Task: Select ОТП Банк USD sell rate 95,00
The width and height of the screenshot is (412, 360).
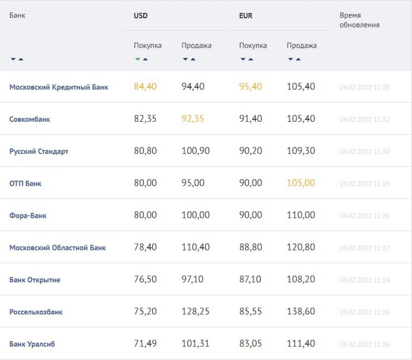Action: (x=193, y=183)
